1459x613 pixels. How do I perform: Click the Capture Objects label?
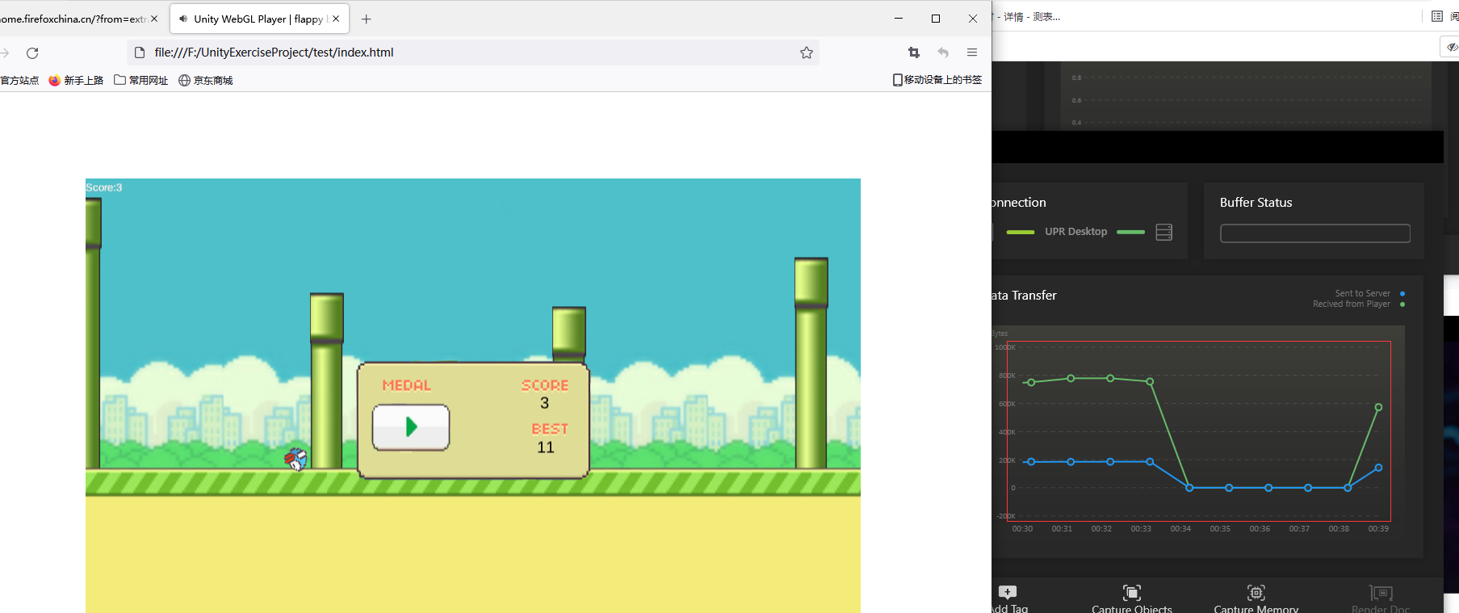(1132, 609)
